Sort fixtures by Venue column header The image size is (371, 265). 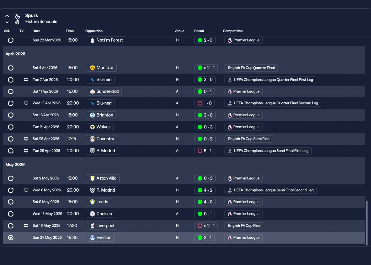(179, 31)
